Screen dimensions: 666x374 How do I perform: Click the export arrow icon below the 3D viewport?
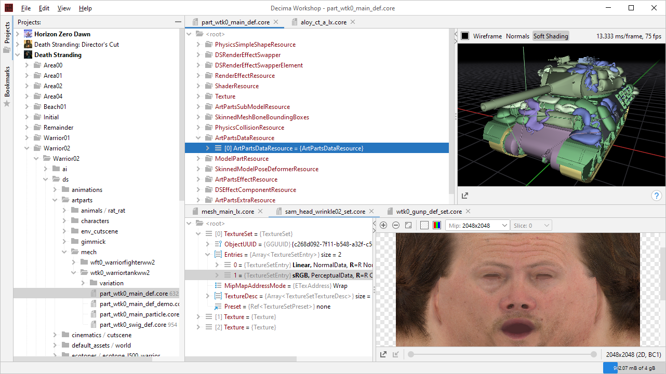(464, 196)
